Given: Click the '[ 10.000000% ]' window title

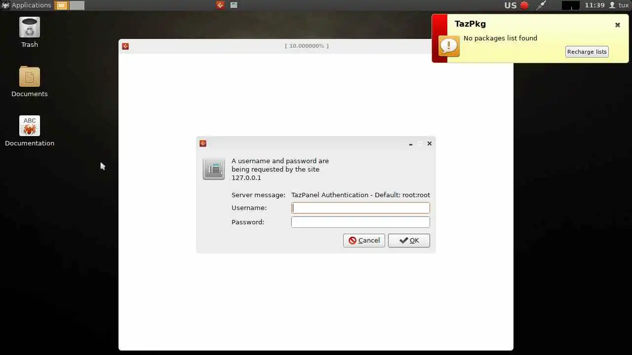Looking at the screenshot, I should click(x=307, y=46).
